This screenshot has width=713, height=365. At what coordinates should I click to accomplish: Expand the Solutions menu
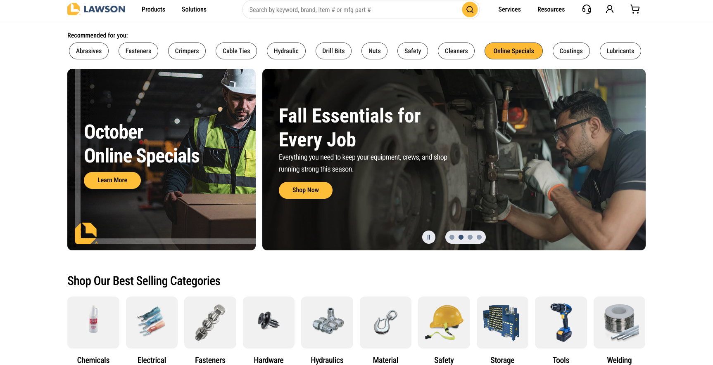pyautogui.click(x=194, y=9)
